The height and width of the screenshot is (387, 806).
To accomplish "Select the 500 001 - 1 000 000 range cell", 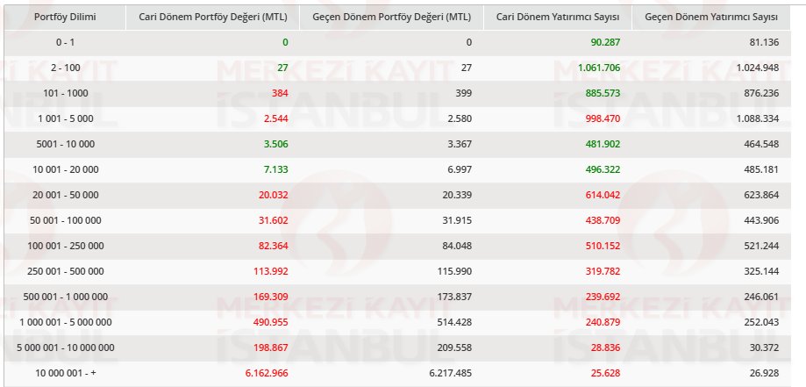I will 65,297.
